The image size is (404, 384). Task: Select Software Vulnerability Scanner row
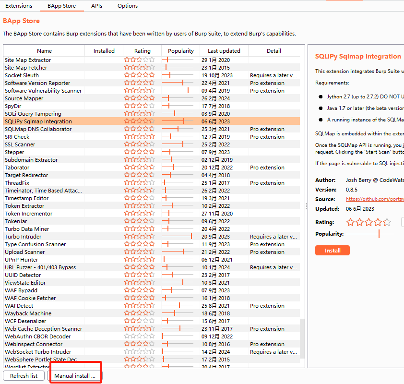(x=152, y=91)
